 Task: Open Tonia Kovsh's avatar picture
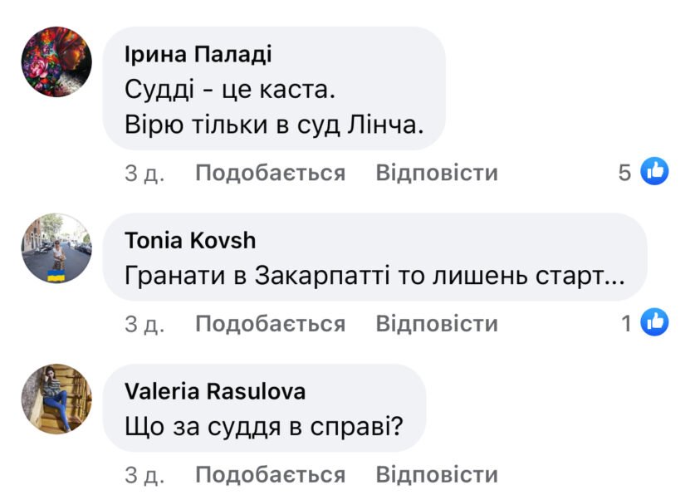coord(56,249)
